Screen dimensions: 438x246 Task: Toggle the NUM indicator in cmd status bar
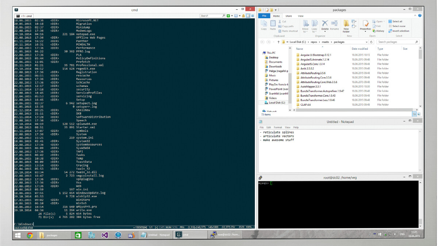point(169,227)
